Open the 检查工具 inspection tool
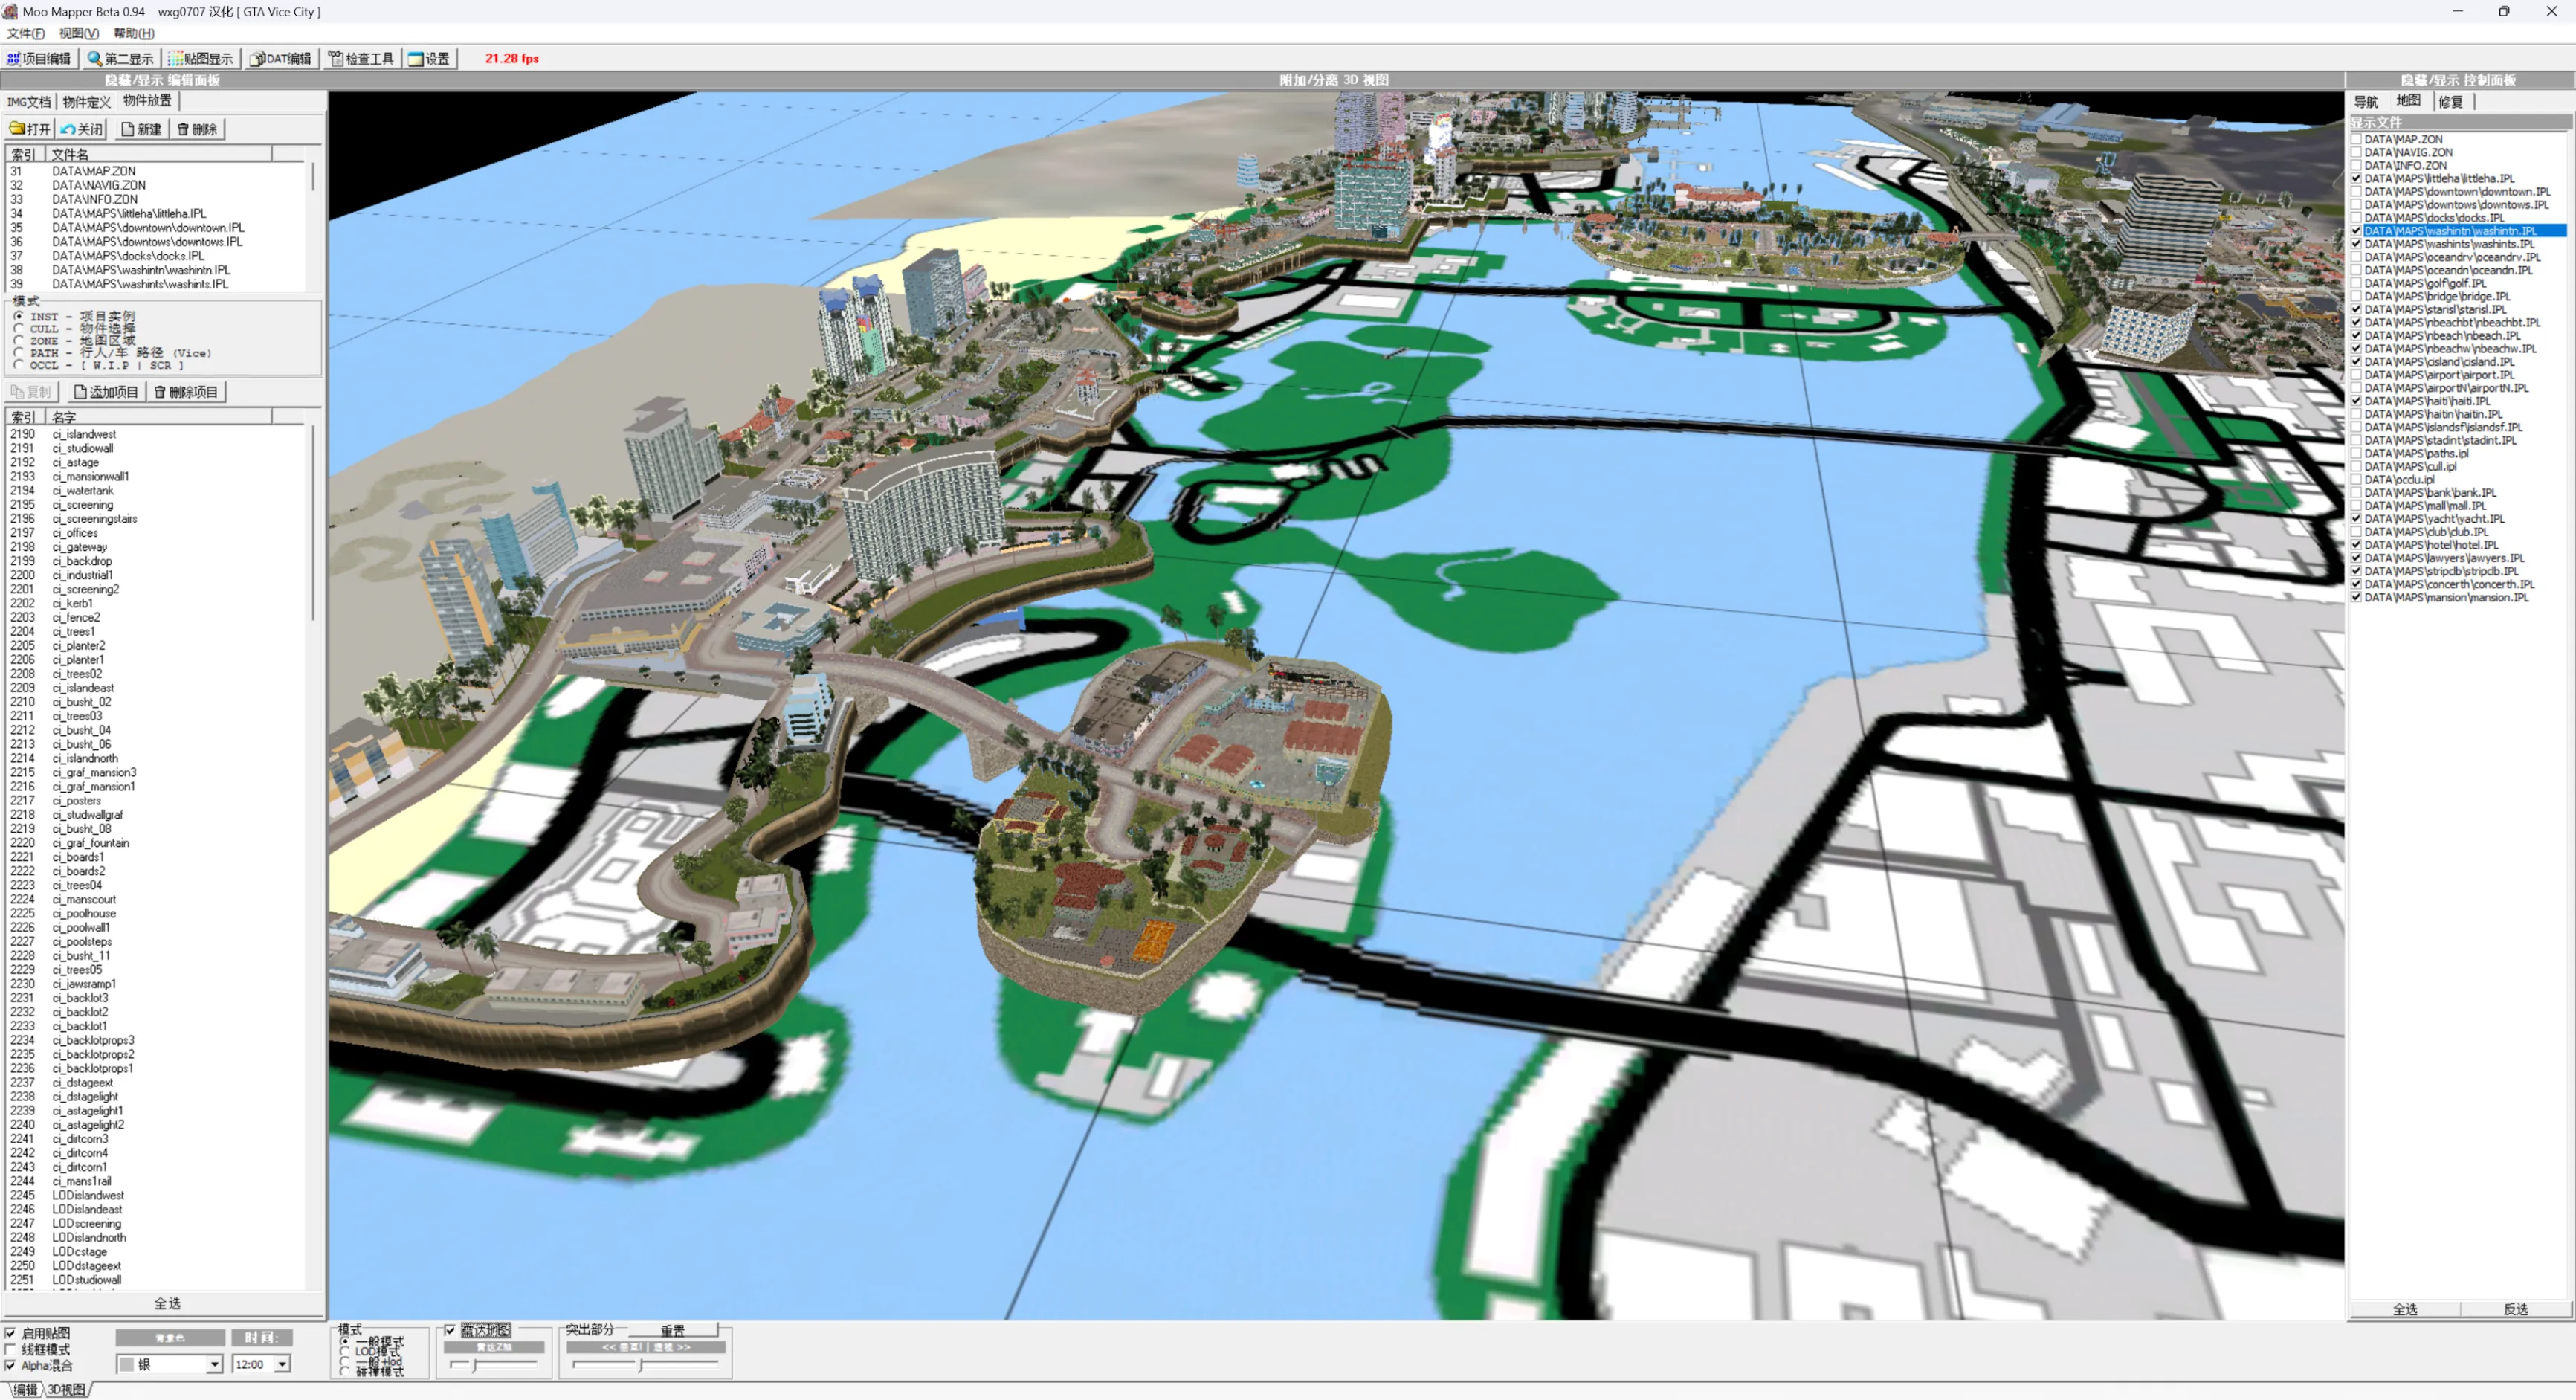This screenshot has height=1400, width=2576. click(361, 59)
